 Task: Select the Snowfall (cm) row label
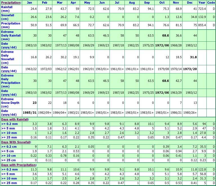(x=7, y=17)
